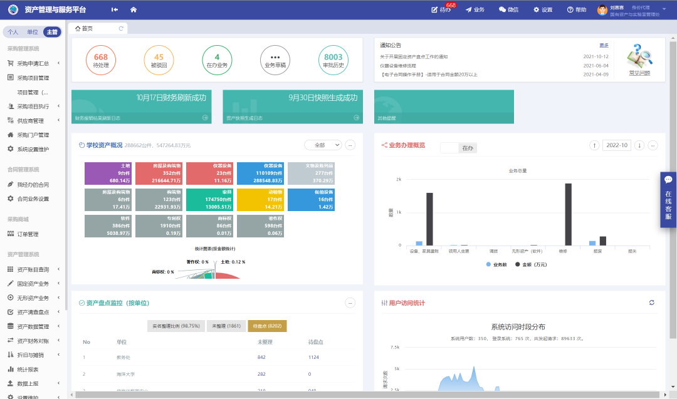Open the 常见问题 FAQ icon

point(639,59)
